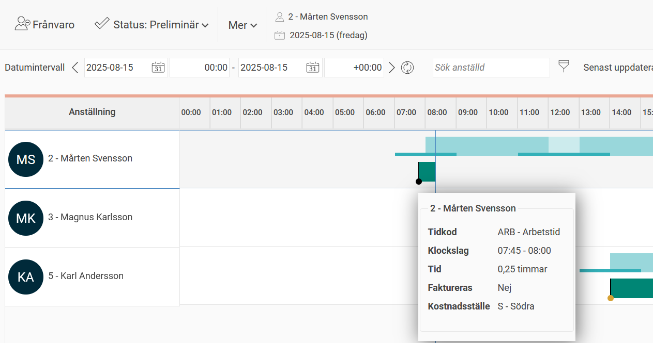This screenshot has width=653, height=343.
Task: Open the filter funnel icon
Action: pos(564,66)
